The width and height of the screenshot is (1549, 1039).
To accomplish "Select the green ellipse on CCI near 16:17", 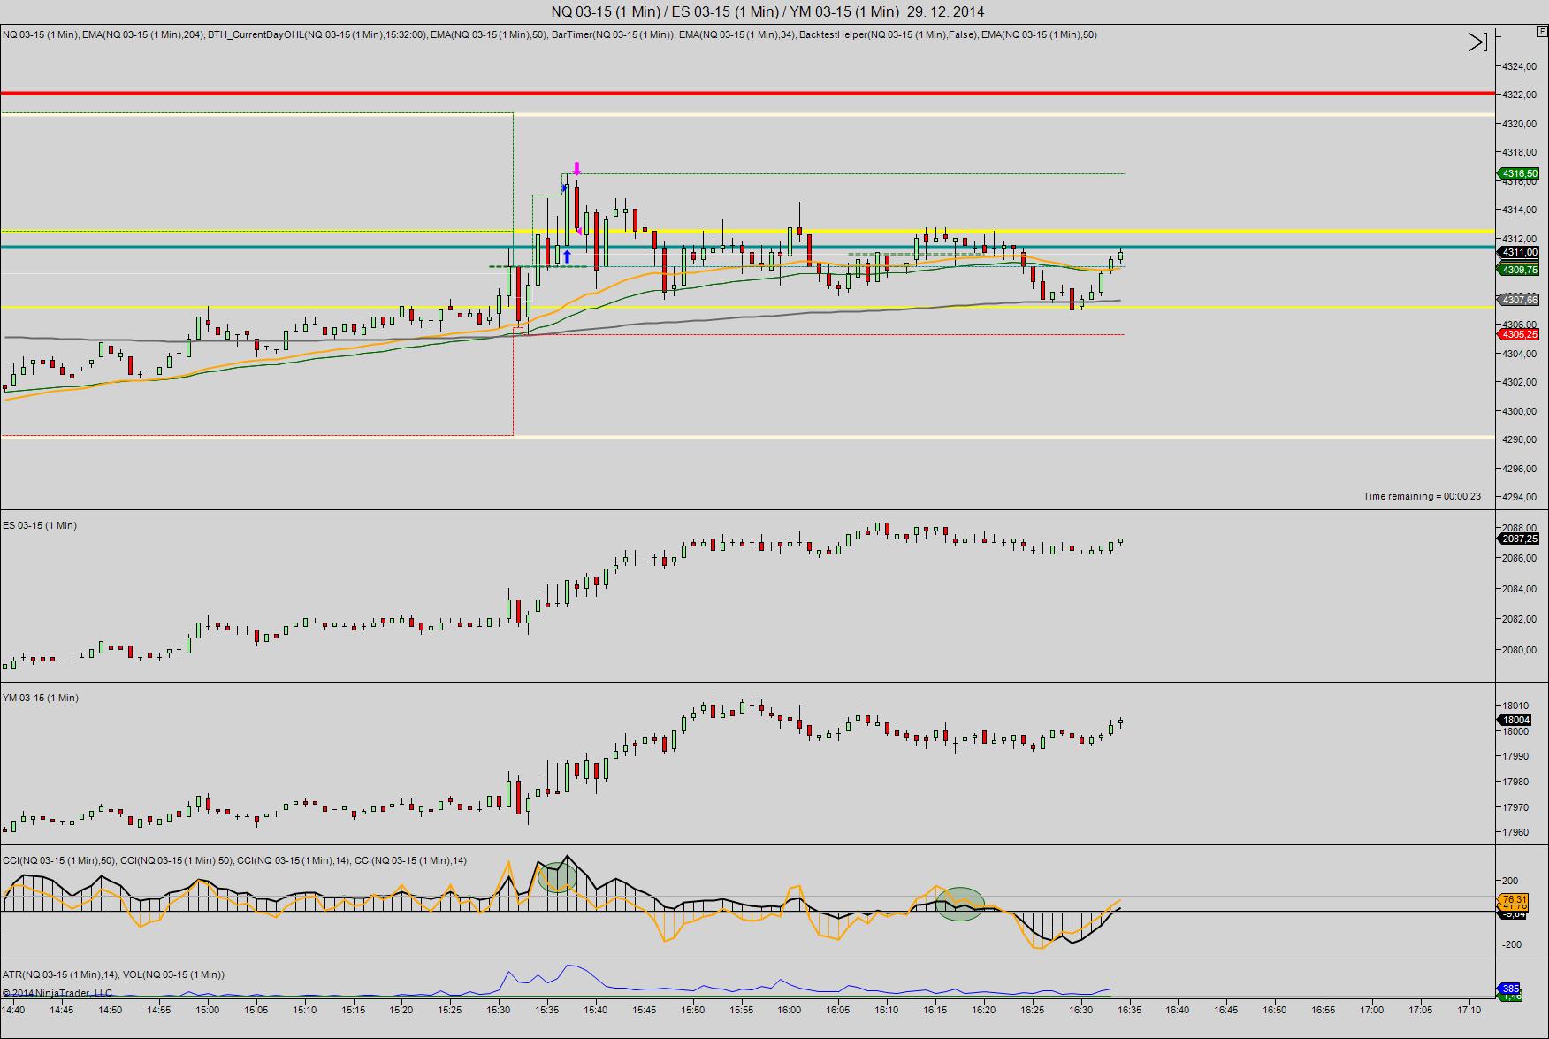I will [960, 904].
